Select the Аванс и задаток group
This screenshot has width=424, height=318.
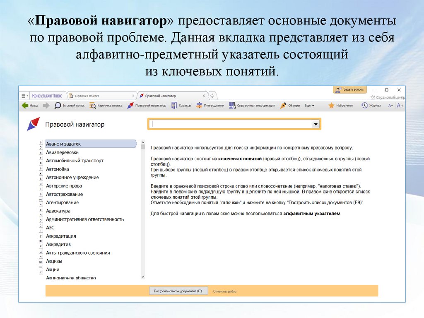point(91,144)
